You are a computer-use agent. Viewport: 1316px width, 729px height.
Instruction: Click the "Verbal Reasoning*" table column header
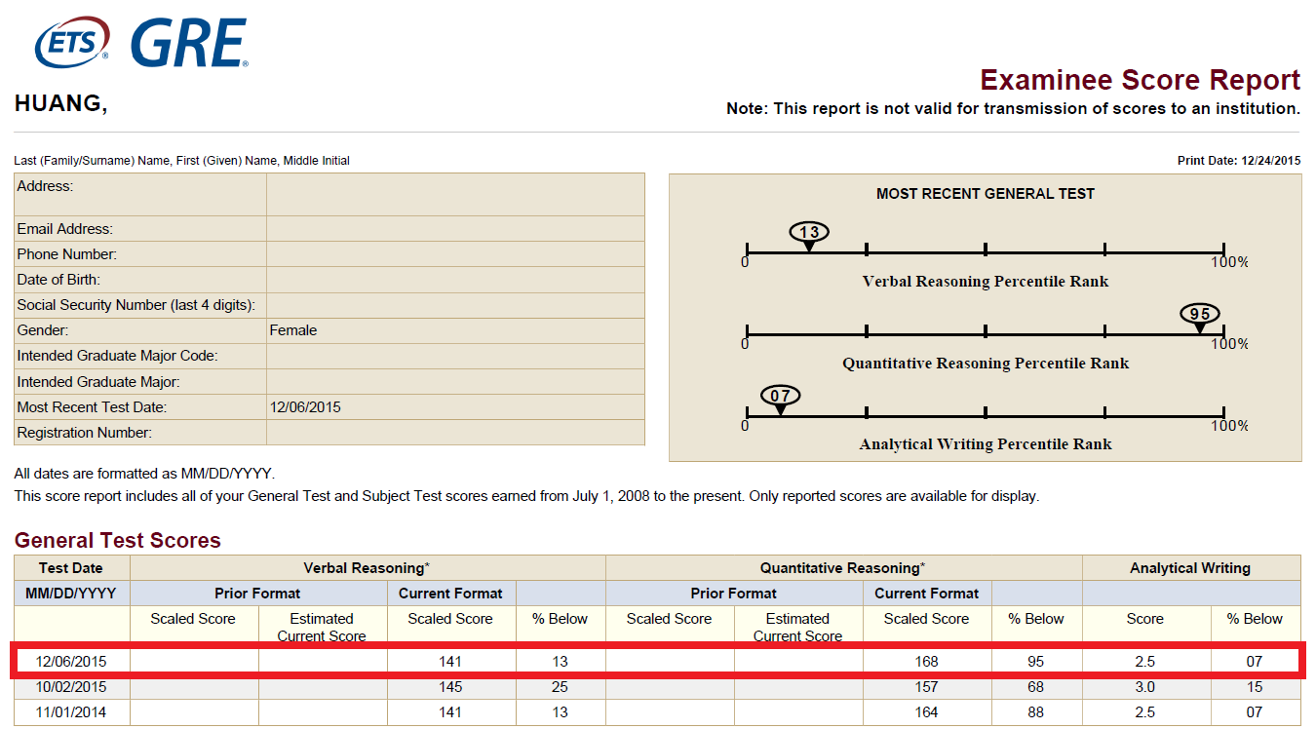click(368, 568)
